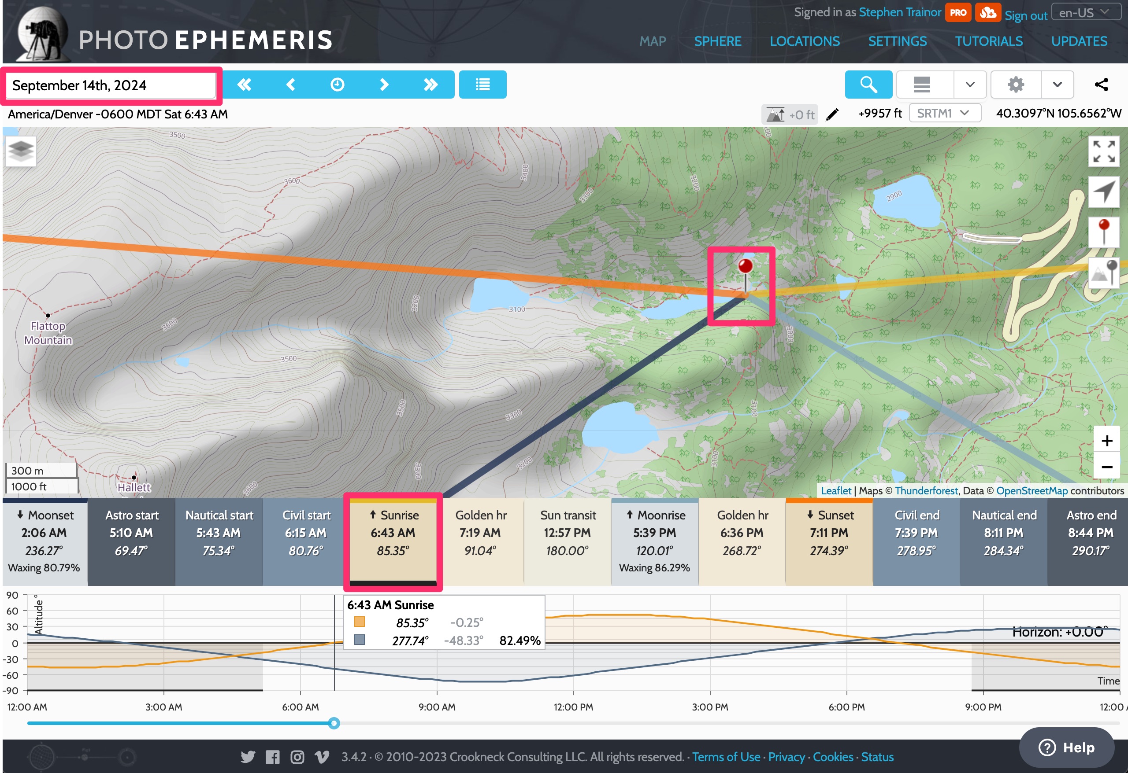Viewport: 1128px width, 773px height.
Task: Open Twitter page from footer
Action: pos(248,757)
